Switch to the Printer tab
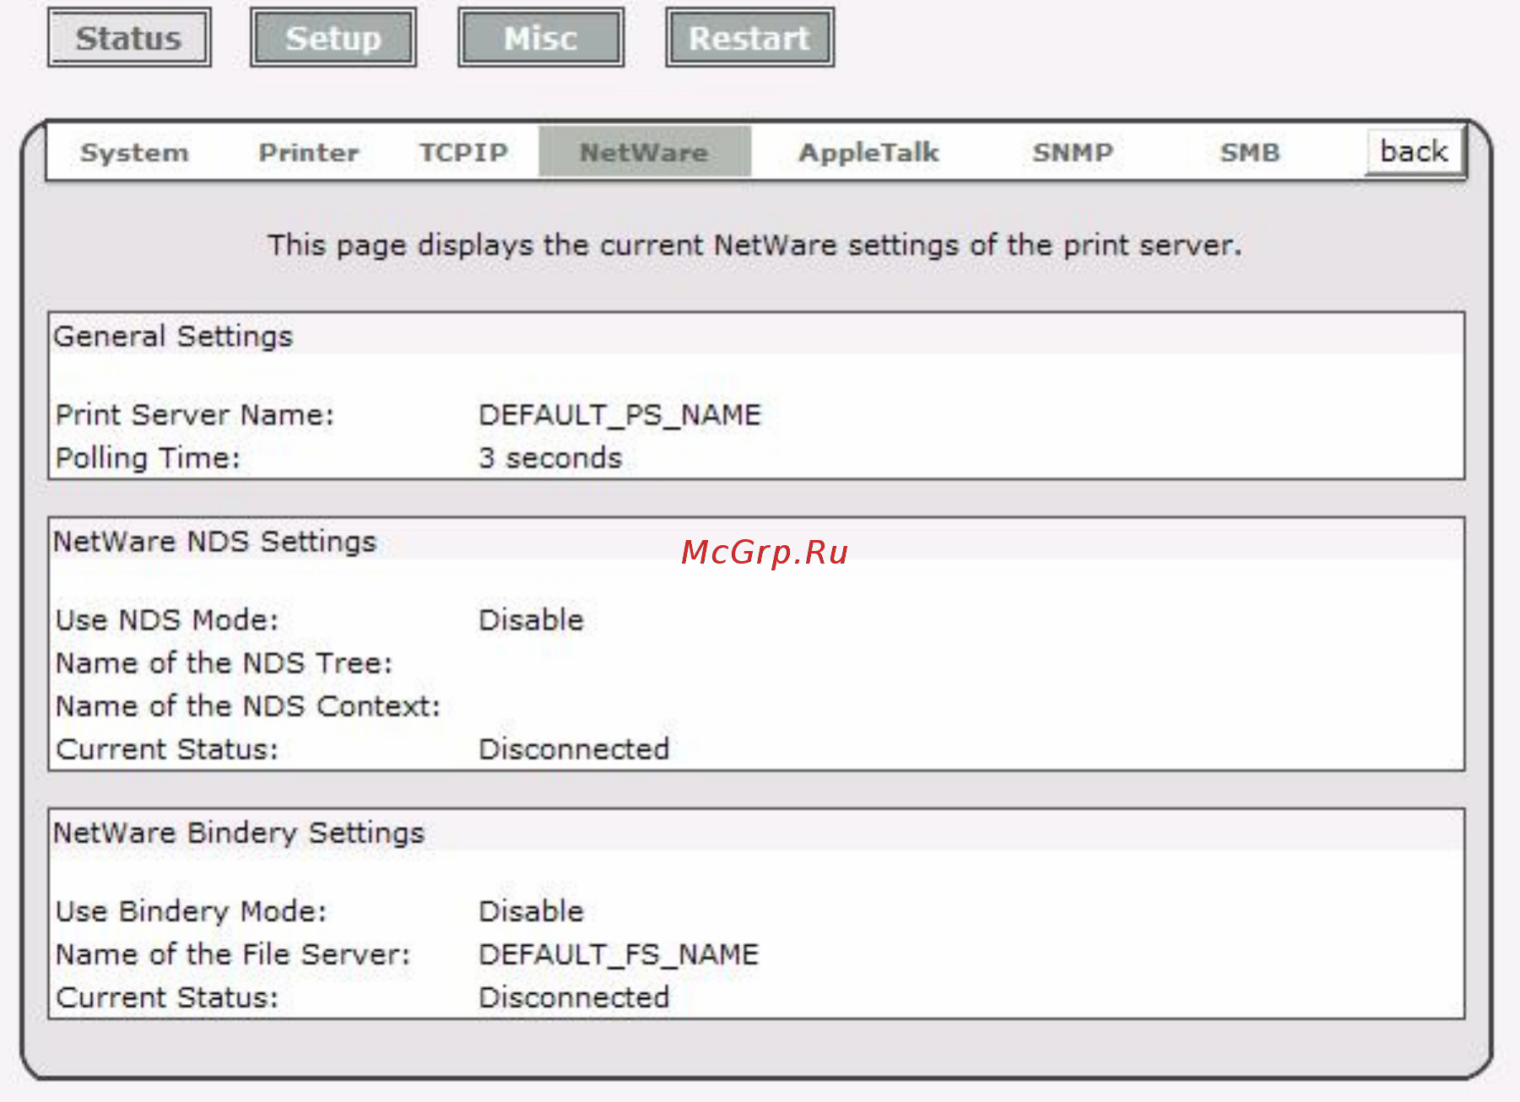Image resolution: width=1520 pixels, height=1102 pixels. point(309,153)
